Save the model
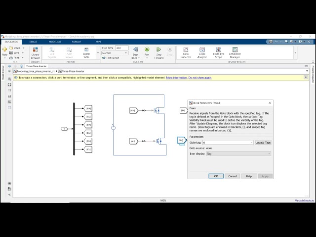The image size is (316, 237). pyautogui.click(x=14, y=53)
